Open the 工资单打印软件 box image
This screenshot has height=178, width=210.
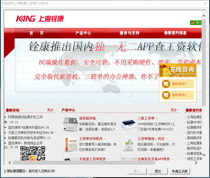tap(71, 145)
